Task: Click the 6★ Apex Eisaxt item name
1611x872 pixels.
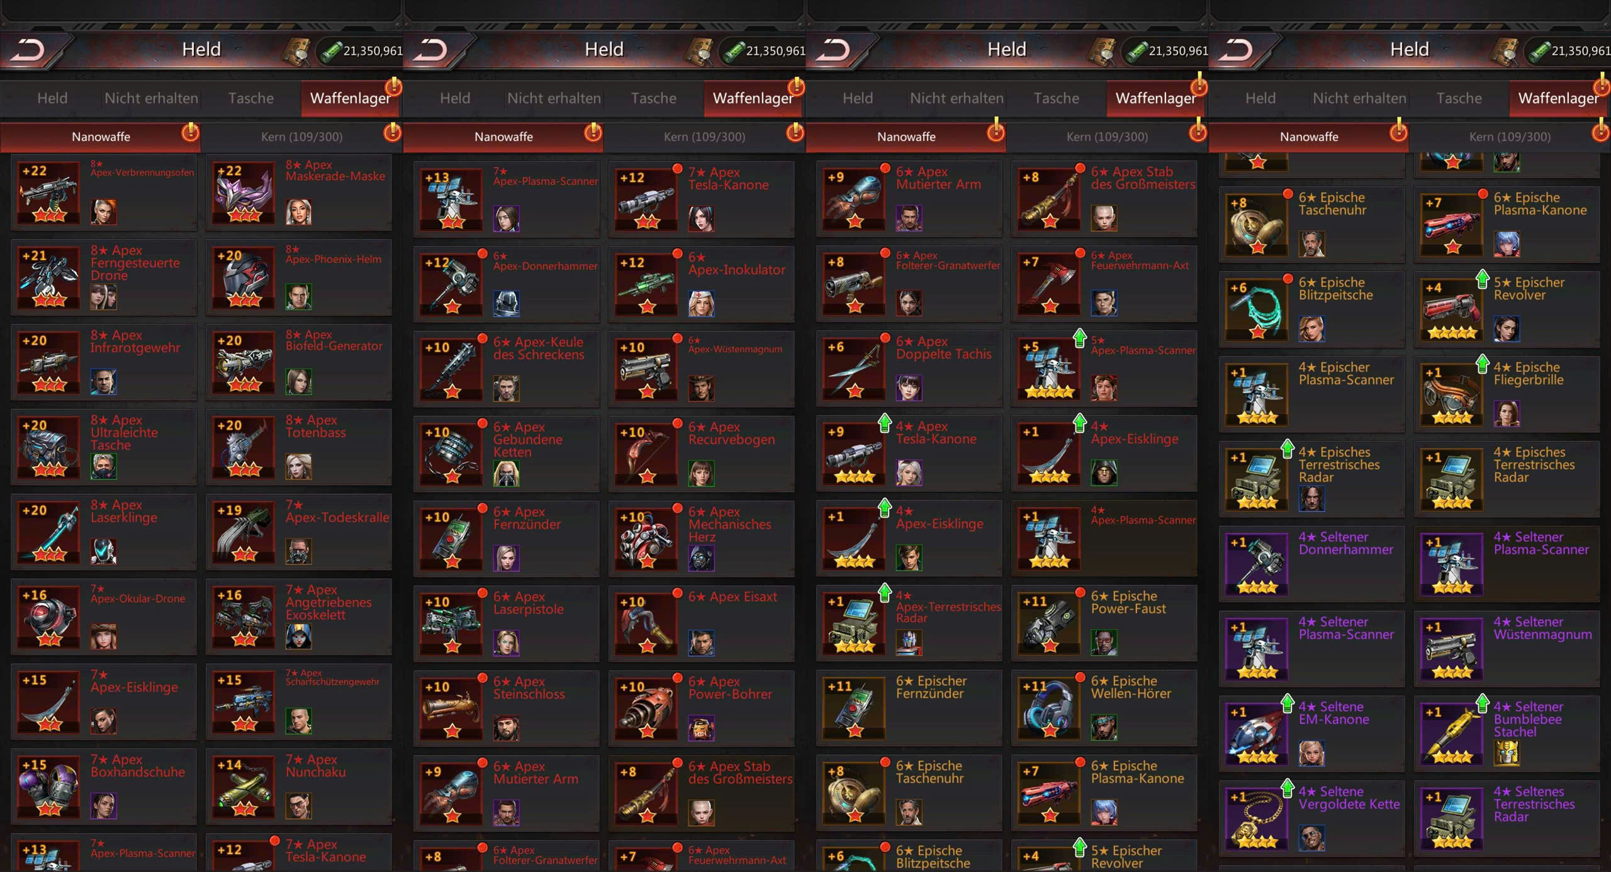Action: 733,596
